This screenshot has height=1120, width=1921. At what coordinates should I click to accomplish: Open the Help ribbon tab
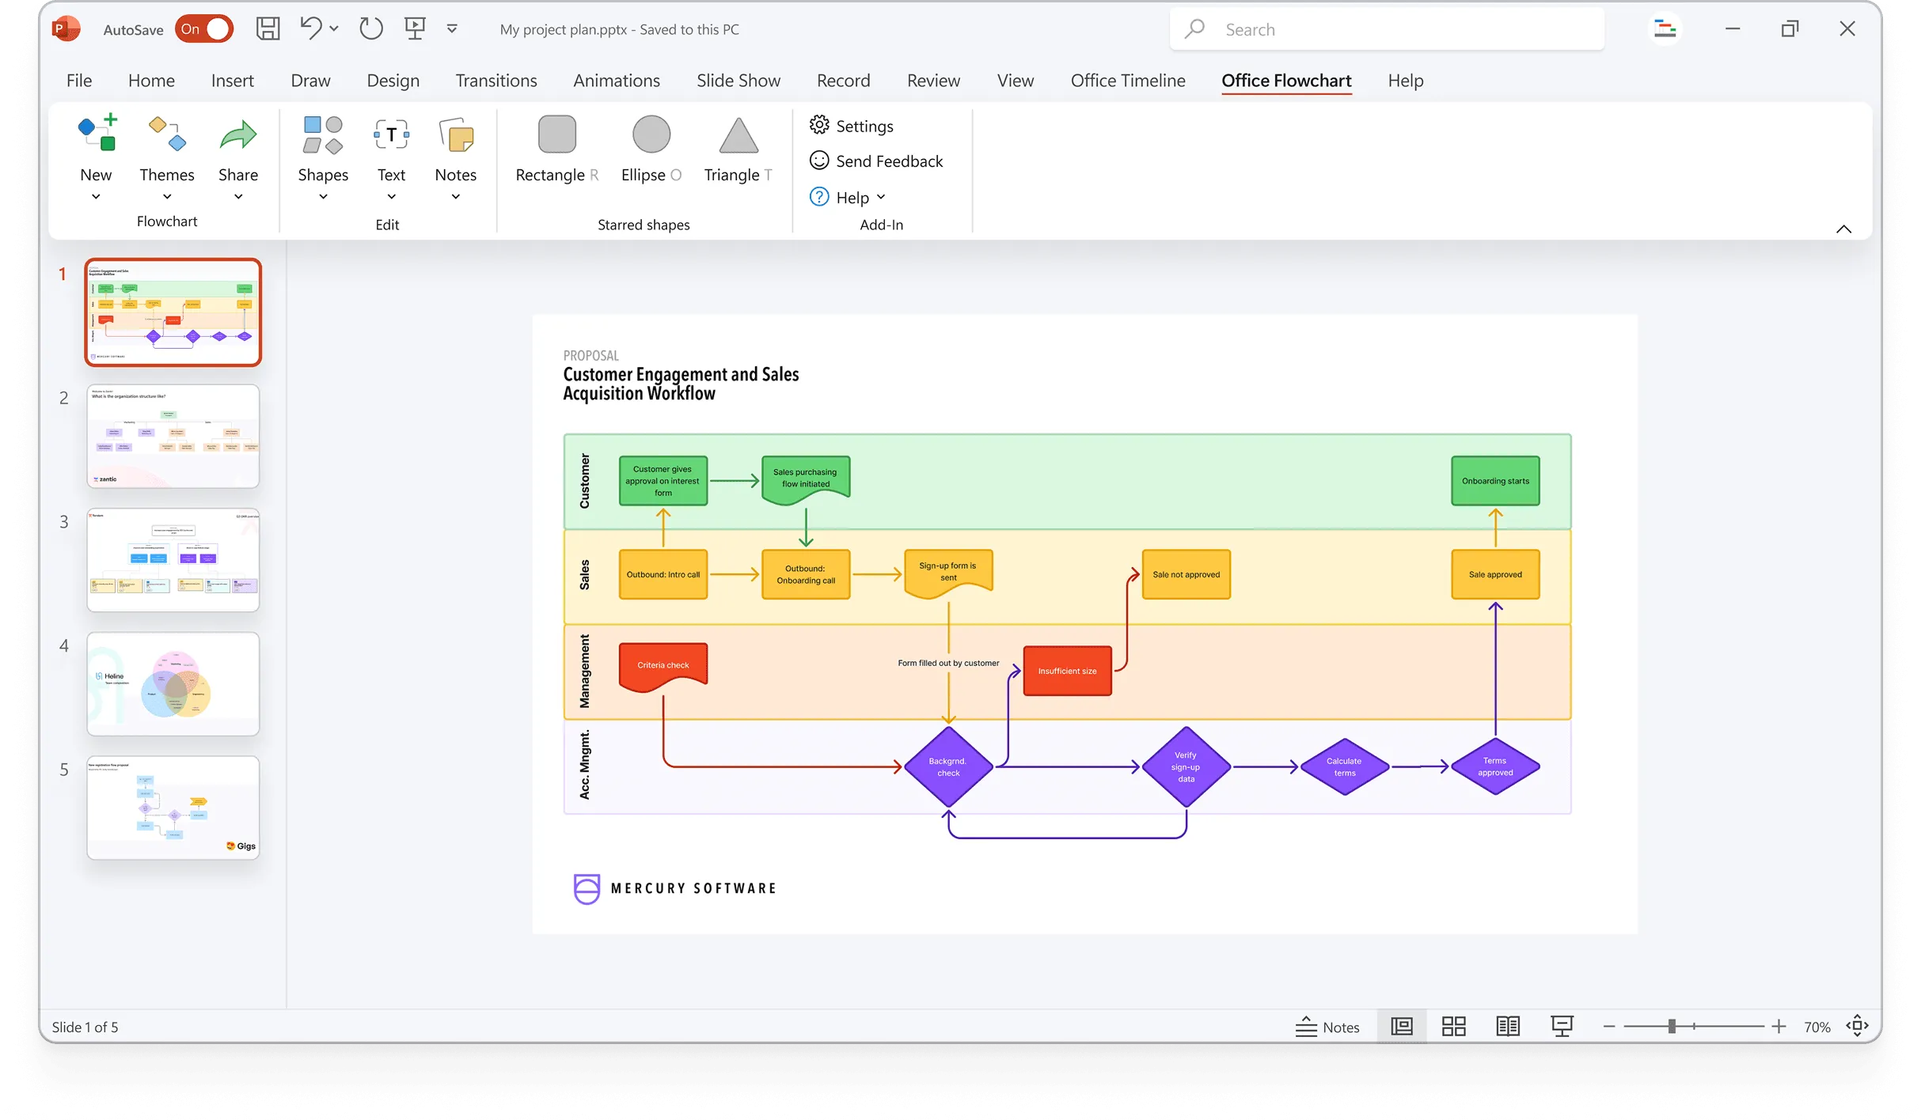pyautogui.click(x=1406, y=81)
